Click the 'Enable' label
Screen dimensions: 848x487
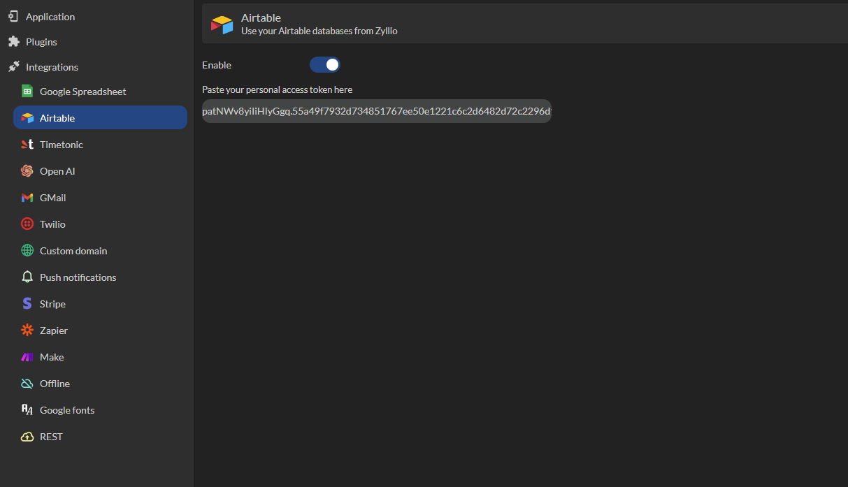(217, 65)
